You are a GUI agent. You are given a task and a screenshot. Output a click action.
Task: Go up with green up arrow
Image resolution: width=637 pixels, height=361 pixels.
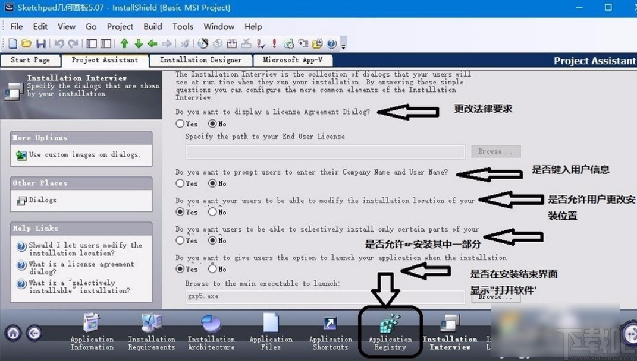click(x=124, y=43)
